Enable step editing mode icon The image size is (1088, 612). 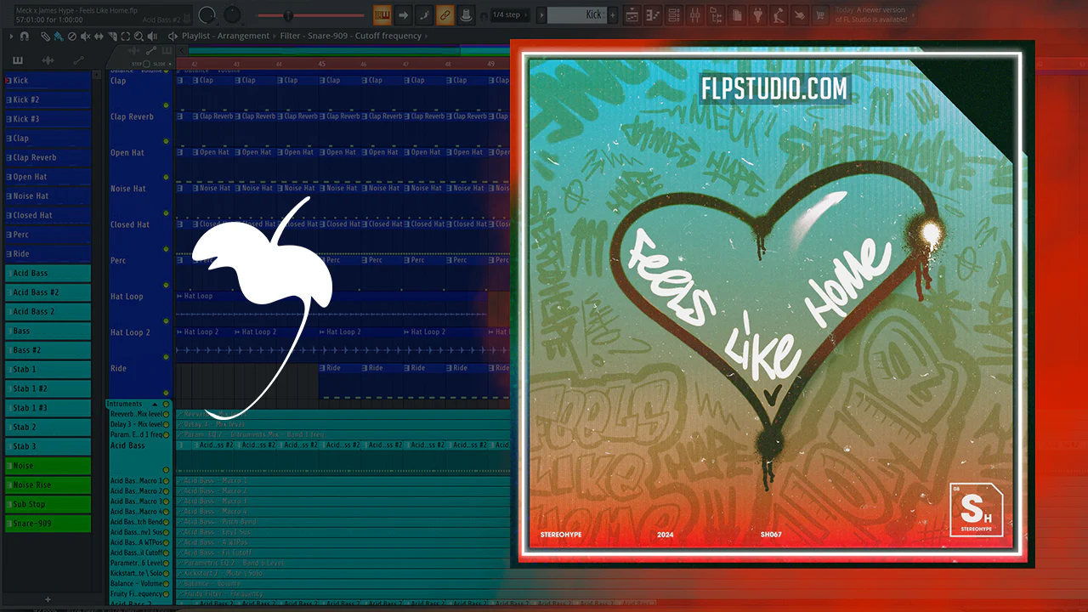423,14
